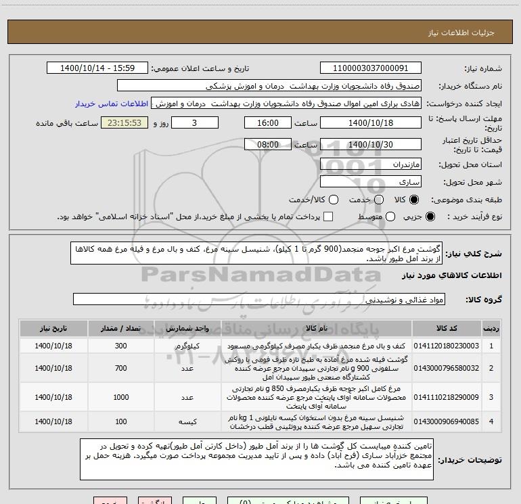Click the unit cell کیسه in row 4
Viewport: 521px width, 504px height.
pyautogui.click(x=187, y=421)
